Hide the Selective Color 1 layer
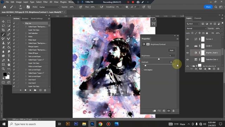Viewport: 225px width, 127px height. (x=187, y=60)
